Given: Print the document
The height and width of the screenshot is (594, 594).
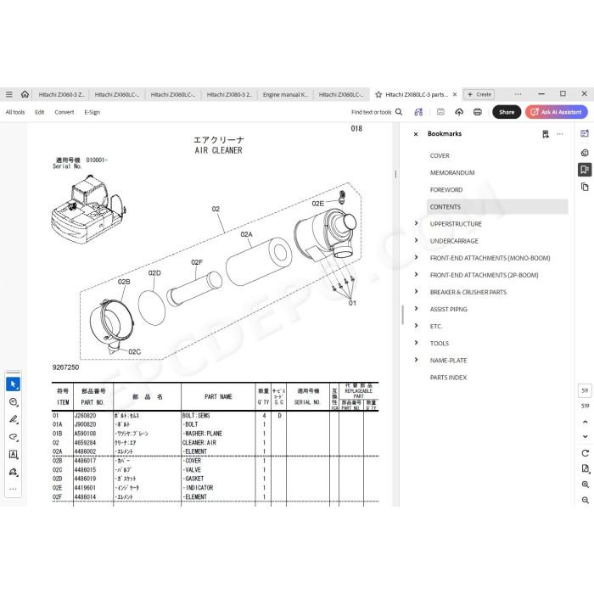Looking at the screenshot, I should 478,112.
